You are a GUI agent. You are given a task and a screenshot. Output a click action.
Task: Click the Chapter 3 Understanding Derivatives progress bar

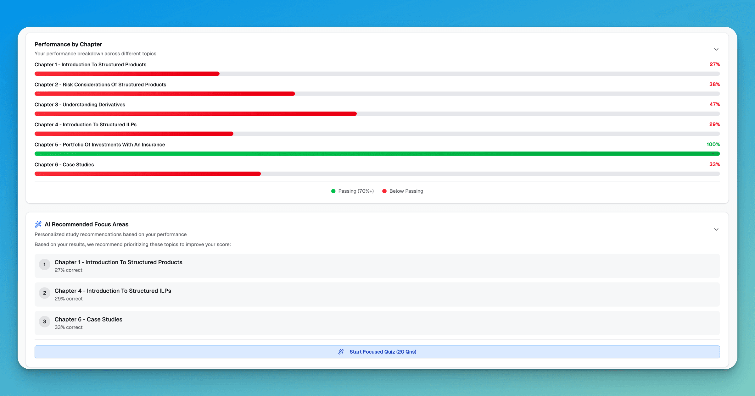[195, 114]
